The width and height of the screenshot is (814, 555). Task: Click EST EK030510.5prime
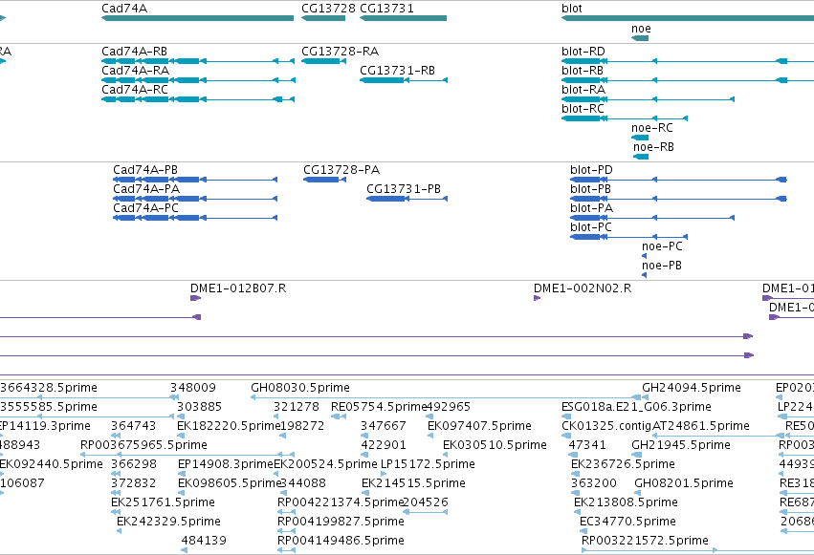[x=495, y=445]
